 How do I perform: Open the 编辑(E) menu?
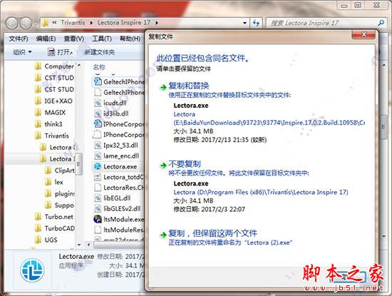(46, 39)
